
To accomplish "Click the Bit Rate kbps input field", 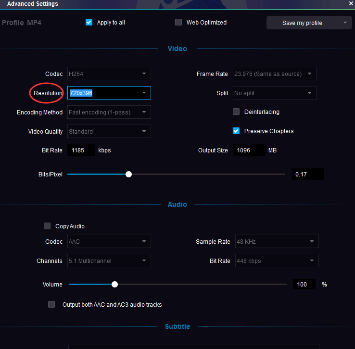I will click(x=81, y=150).
